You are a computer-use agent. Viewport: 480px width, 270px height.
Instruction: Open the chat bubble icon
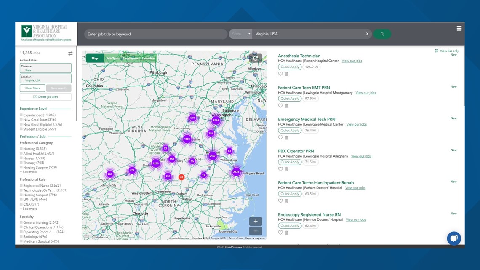pos(453,238)
